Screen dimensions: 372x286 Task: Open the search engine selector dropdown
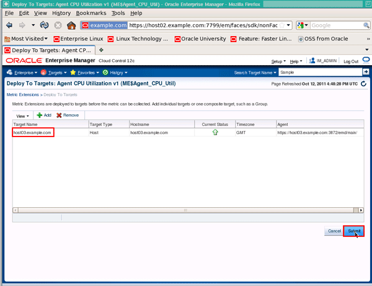click(303, 25)
